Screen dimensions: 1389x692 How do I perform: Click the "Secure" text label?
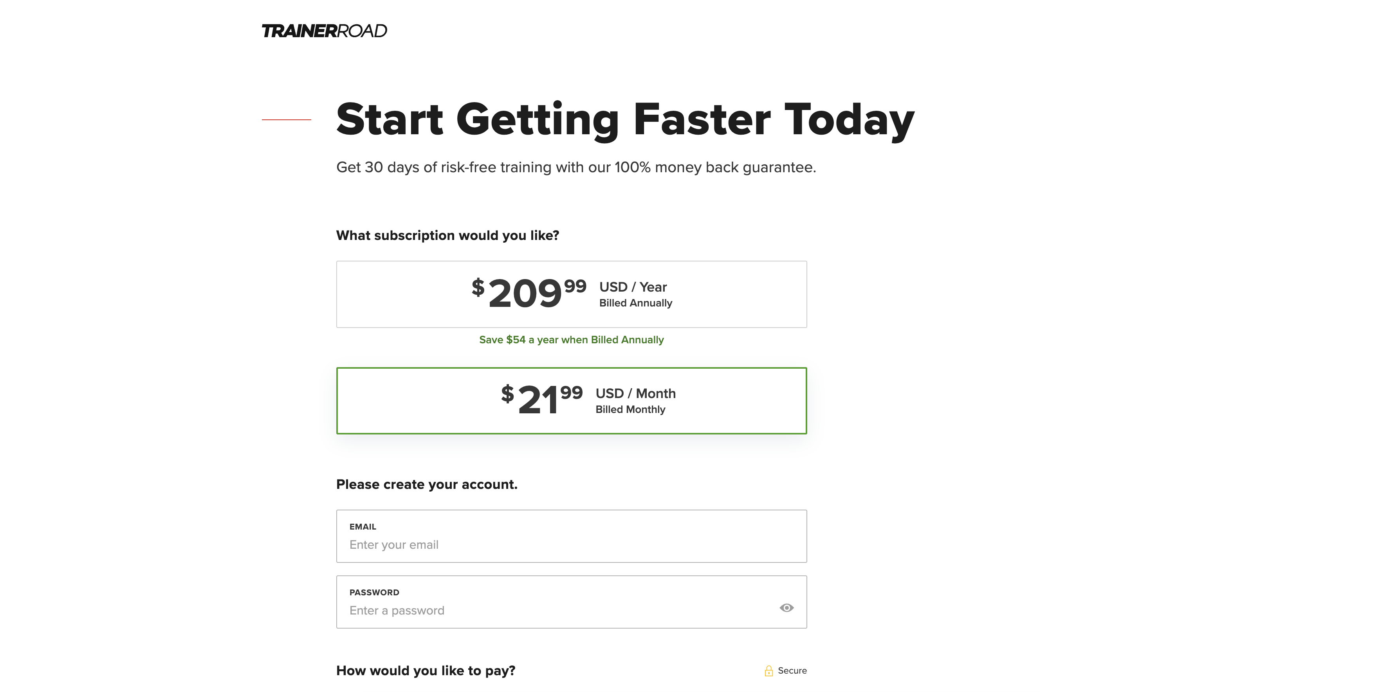[792, 671]
